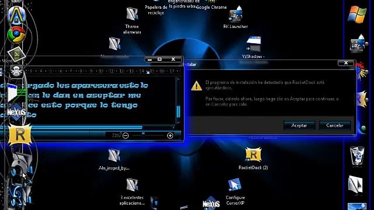Click Cancelar in the installer dialog
The width and height of the screenshot is (374, 210).
point(335,125)
